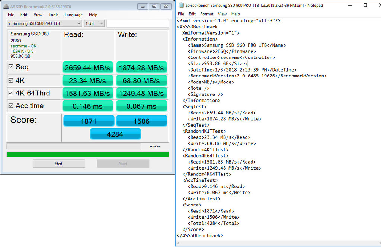Click the <Controller>secnvme line in Notepad
The image size is (381, 247).
231,57
